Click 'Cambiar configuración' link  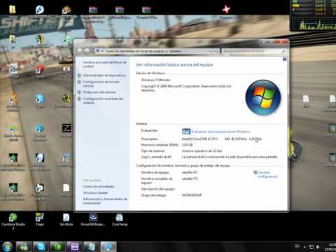point(267,174)
